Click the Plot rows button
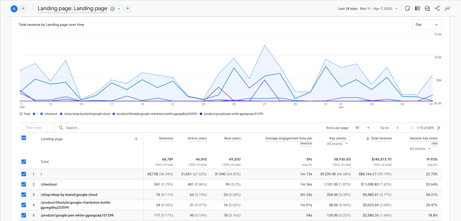Image resolution: width=461 pixels, height=221 pixels. (x=34, y=128)
